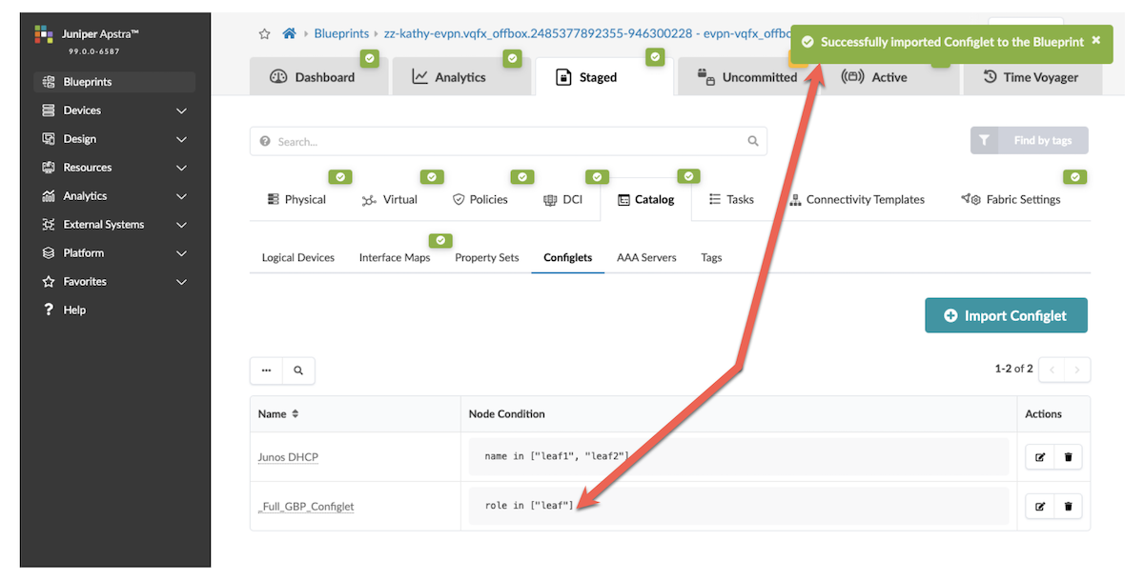Click the Import Confliget button
This screenshot has height=581, width=1144.
[x=1006, y=314]
